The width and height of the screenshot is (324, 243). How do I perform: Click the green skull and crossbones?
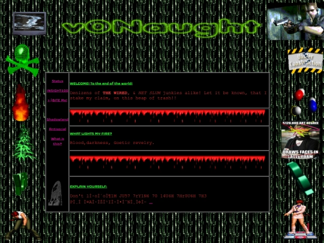(23, 60)
